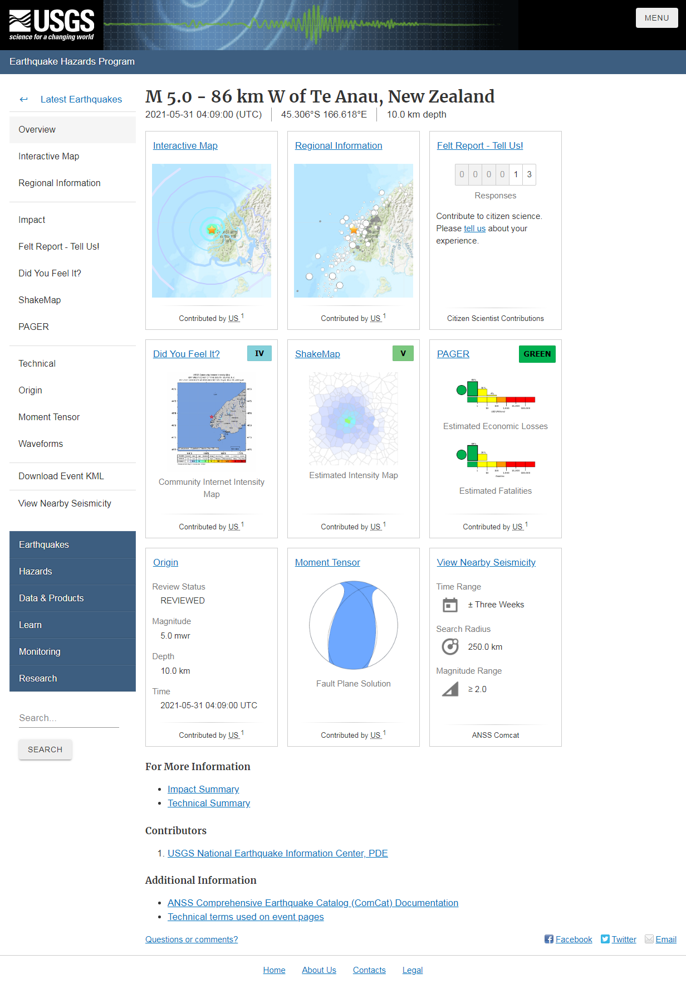Open the Interactive Map thumbnail image
Viewport: 686px width, 993px height.
tap(212, 231)
